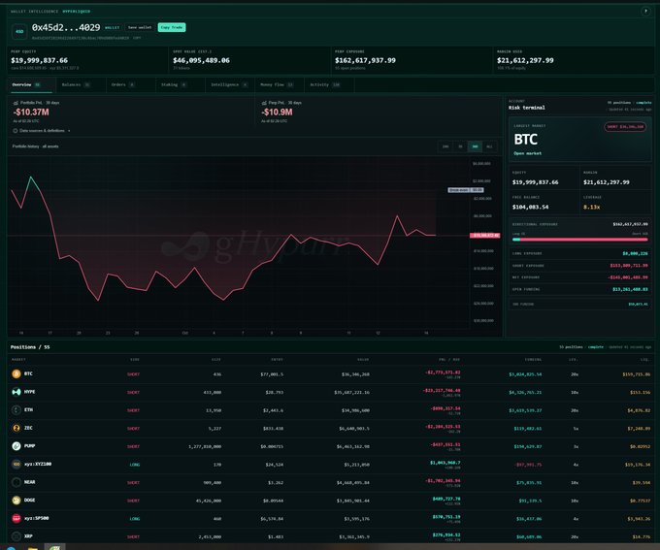The image size is (660, 550).
Task: Click the -$10.9M perp PnL value
Action: click(x=277, y=112)
